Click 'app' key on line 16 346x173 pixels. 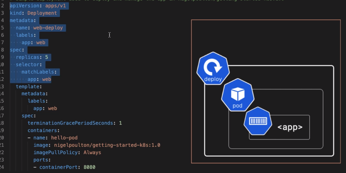pos(38,108)
